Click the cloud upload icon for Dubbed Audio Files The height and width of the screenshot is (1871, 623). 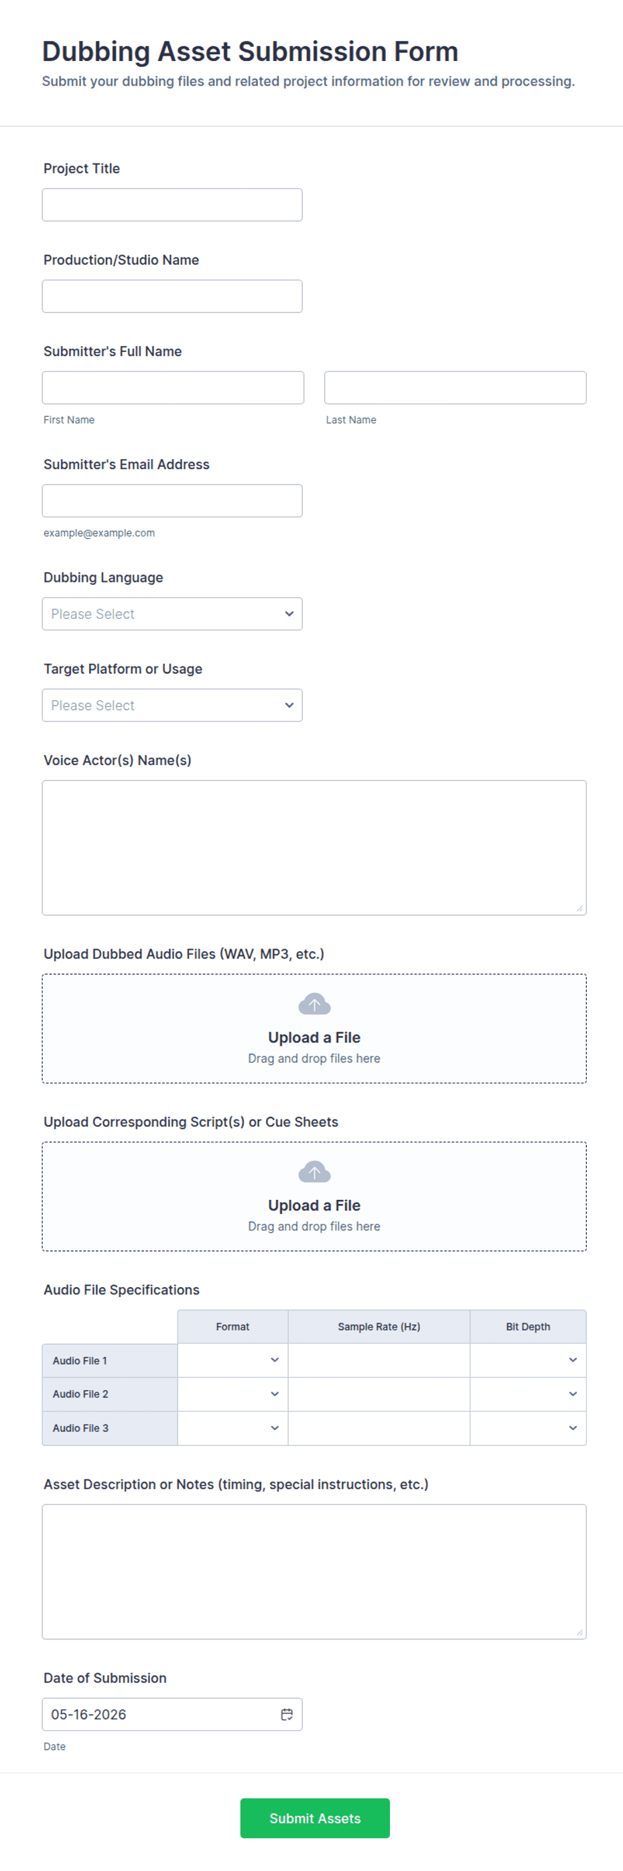(314, 1004)
